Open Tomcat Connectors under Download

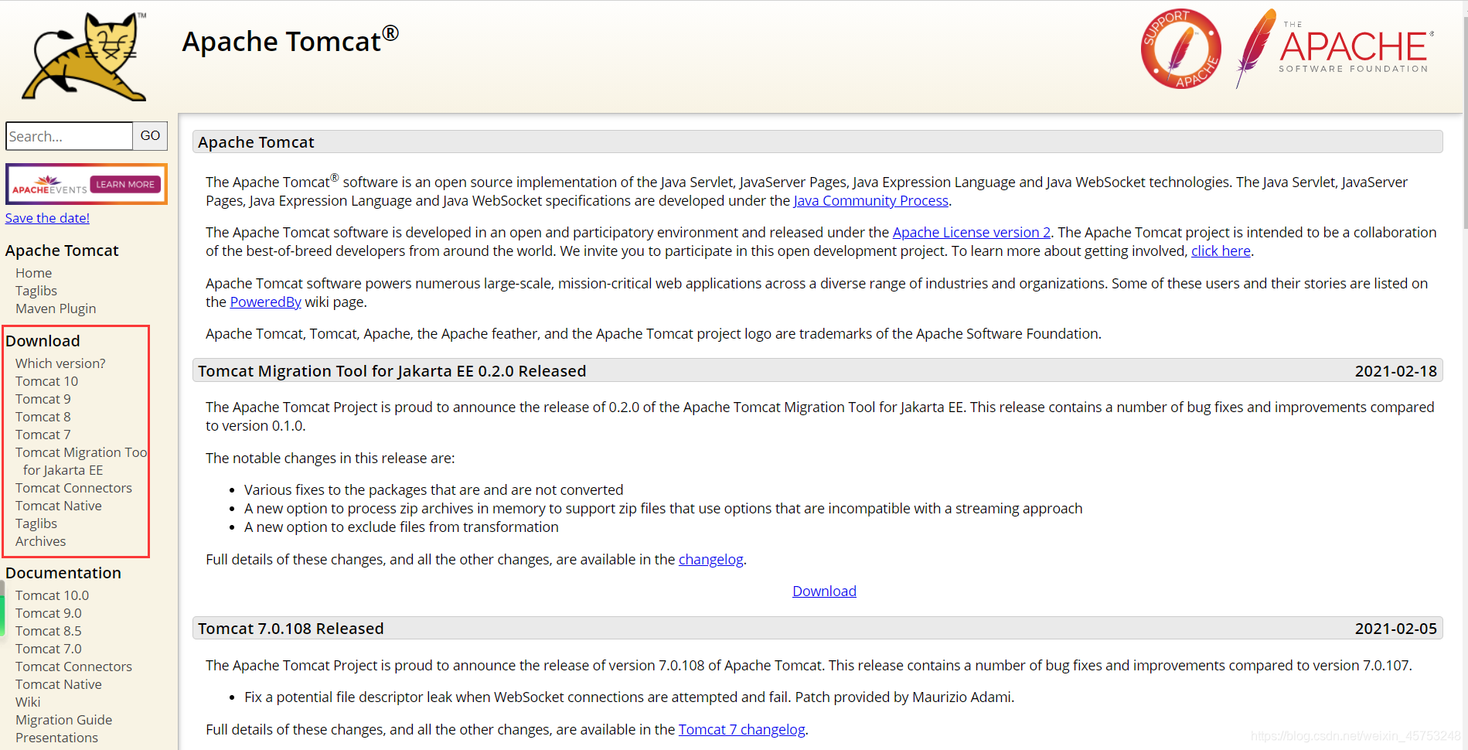73,488
